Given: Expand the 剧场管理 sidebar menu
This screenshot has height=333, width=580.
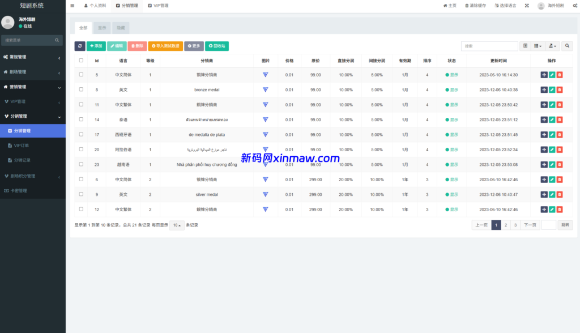Looking at the screenshot, I should click(x=33, y=72).
